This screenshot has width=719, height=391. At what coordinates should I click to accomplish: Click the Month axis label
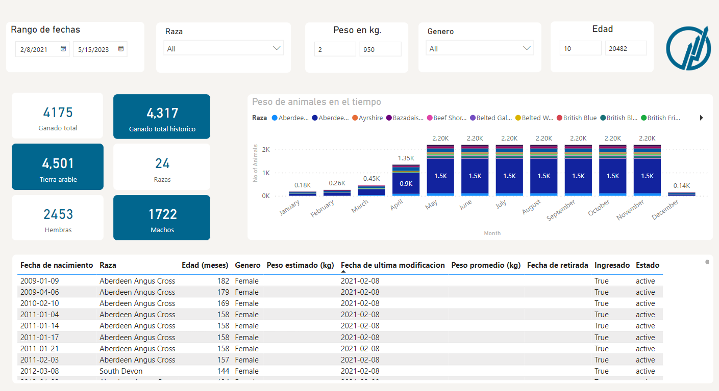pos(492,233)
